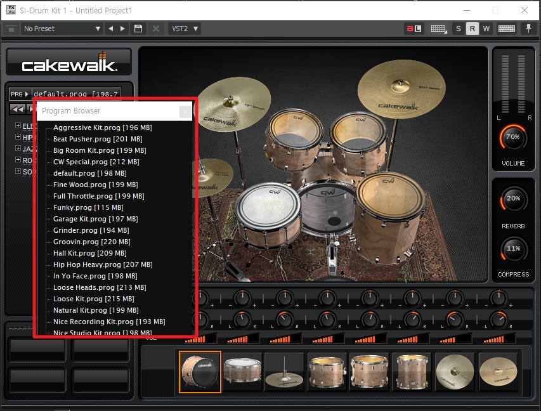Click the REVERB knob at 20%
Image resolution: width=541 pixels, height=411 pixels.
click(513, 199)
